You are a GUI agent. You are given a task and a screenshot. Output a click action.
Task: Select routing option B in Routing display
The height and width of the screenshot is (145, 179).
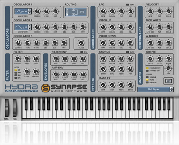[67, 12]
